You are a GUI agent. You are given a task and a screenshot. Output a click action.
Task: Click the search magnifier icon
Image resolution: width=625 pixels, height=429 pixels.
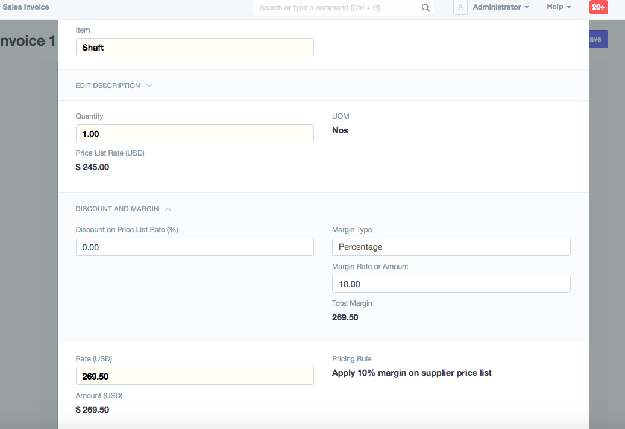[426, 8]
